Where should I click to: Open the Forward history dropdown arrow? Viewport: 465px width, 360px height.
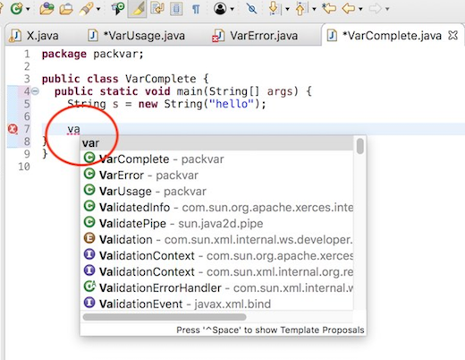pyautogui.click(x=387, y=9)
